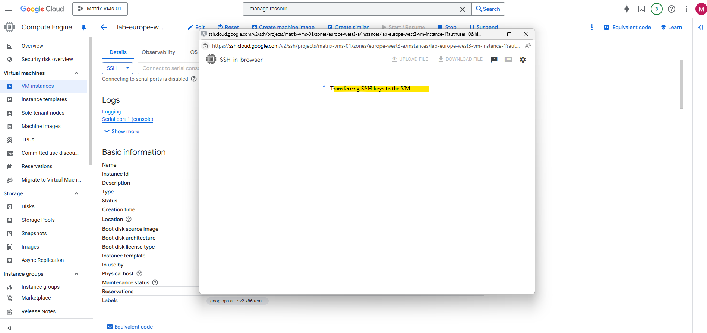
Task: Click SSH window send feedback icon
Action: click(494, 60)
